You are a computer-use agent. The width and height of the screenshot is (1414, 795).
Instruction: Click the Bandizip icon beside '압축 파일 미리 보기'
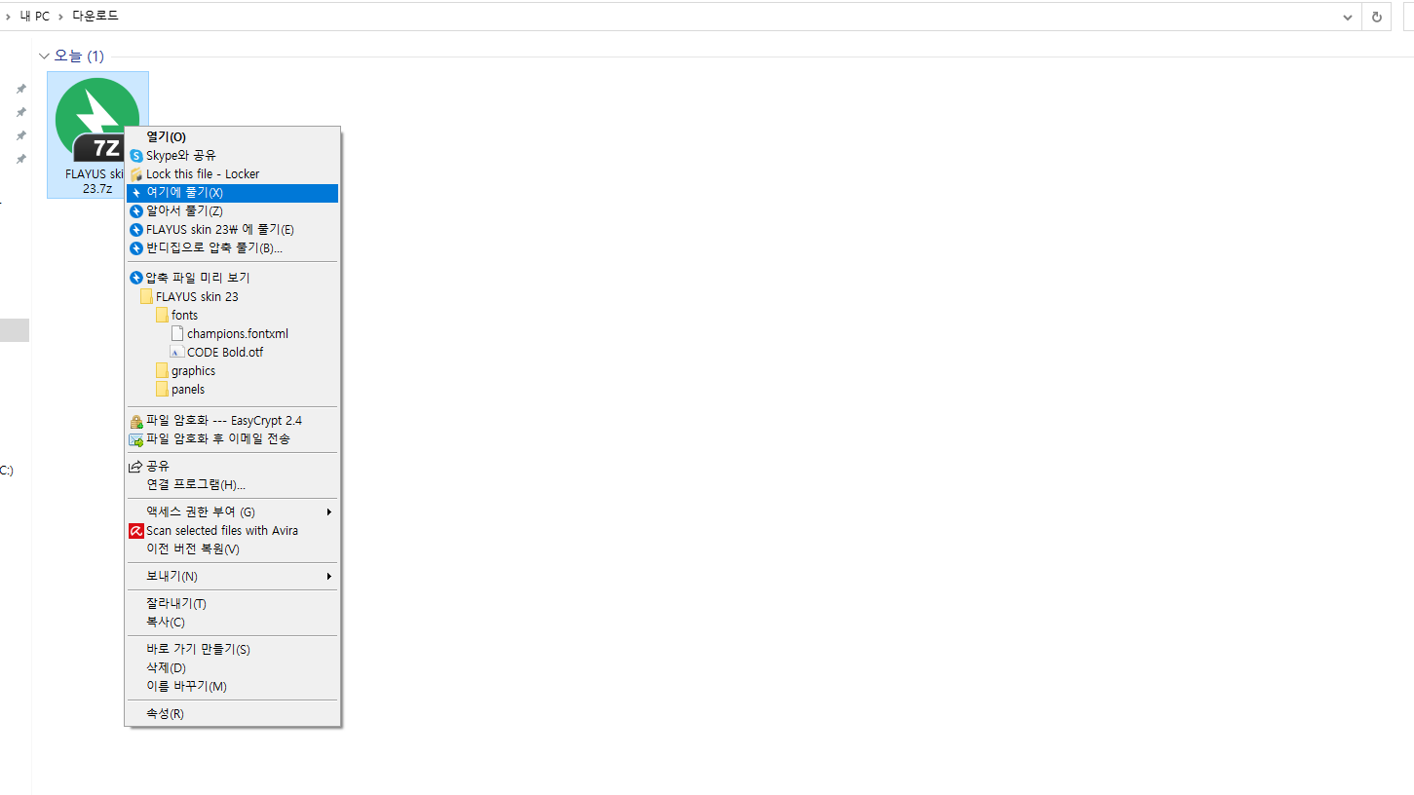[136, 278]
